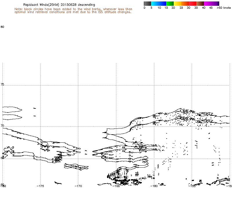Image resolution: width=232 pixels, height=203 pixels.
Task: Click the legend label '30'
Action: tap(188, 8)
